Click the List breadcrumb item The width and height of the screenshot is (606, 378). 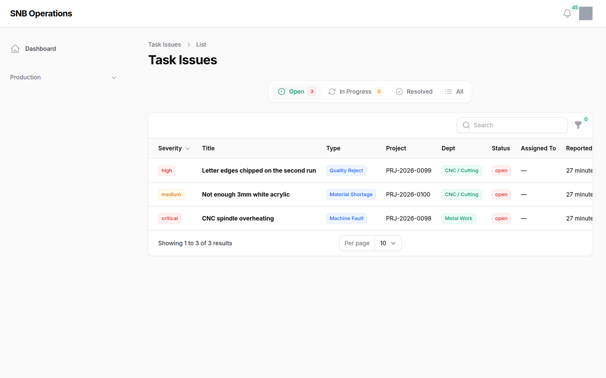(x=201, y=45)
